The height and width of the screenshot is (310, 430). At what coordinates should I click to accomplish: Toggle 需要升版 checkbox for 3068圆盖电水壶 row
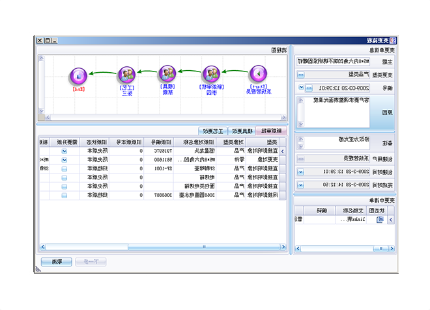coord(64,195)
